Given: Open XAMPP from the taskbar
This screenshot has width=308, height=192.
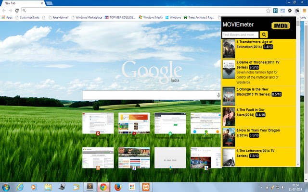Looking at the screenshot, I should pyautogui.click(x=146, y=187).
